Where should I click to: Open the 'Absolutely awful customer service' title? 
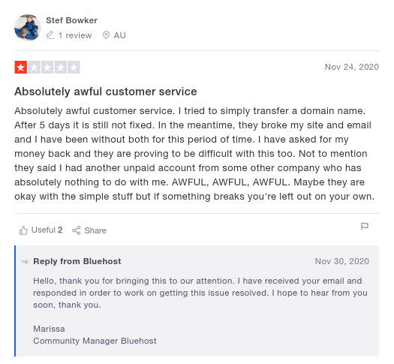(x=106, y=92)
